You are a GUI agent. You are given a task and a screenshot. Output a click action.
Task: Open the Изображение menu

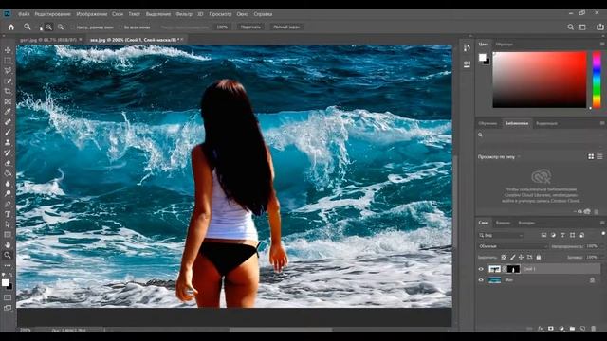coord(91,14)
